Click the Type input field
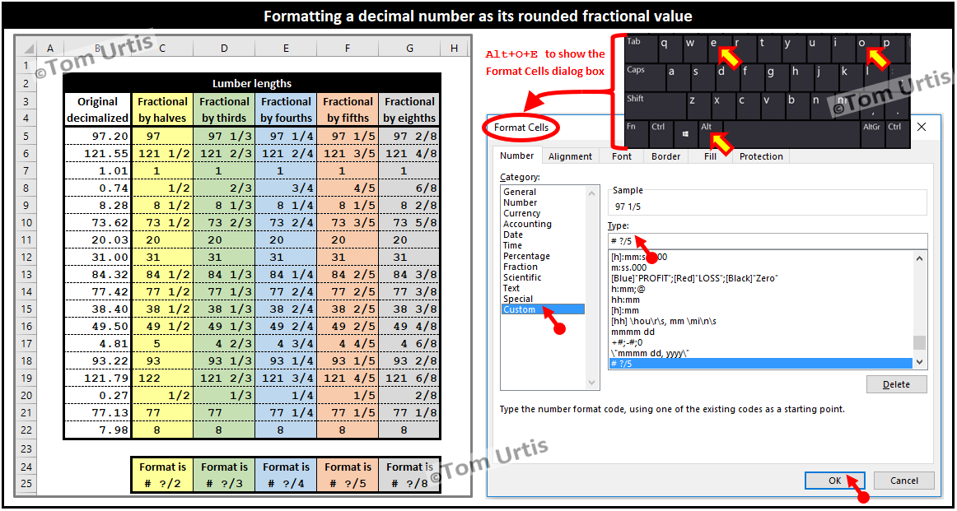 [768, 241]
